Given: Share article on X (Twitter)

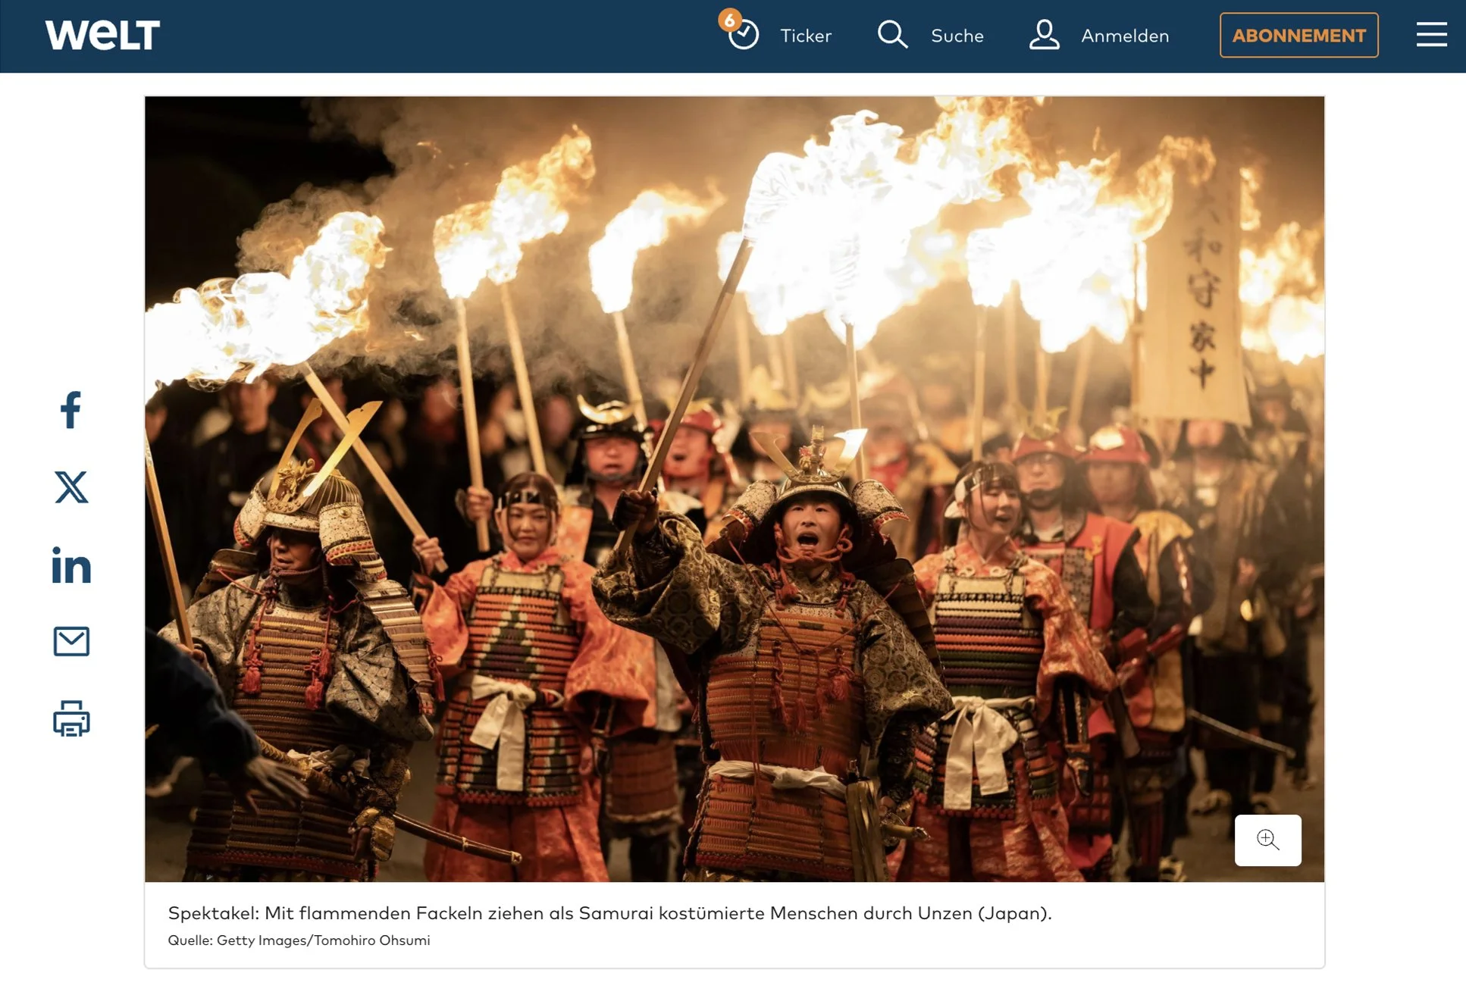Looking at the screenshot, I should click(71, 487).
